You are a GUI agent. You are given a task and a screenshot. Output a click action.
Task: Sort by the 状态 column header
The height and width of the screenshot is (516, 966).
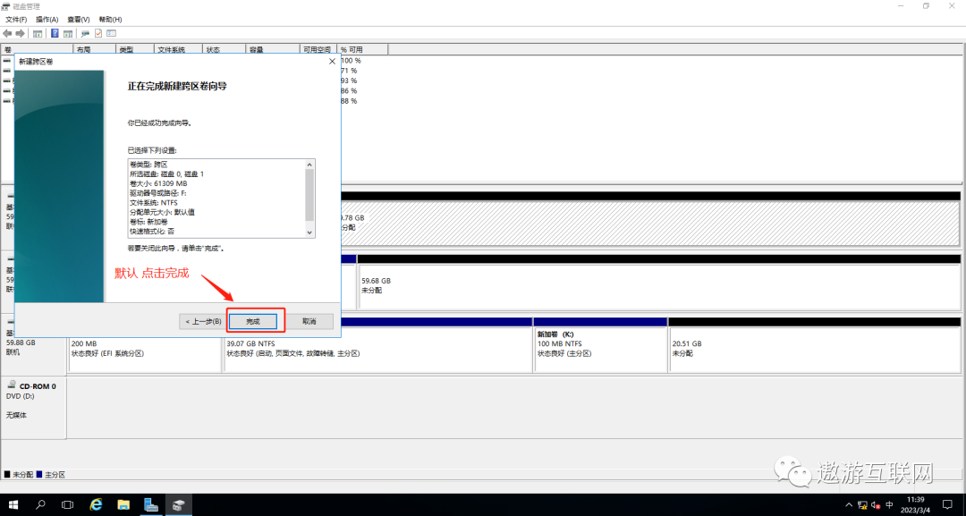click(x=225, y=49)
